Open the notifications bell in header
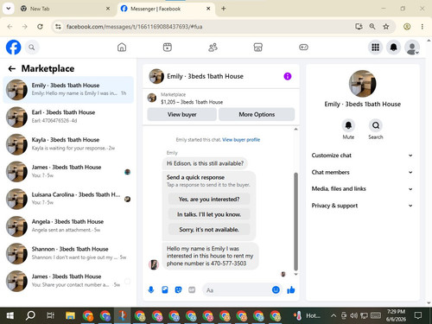Image resolution: width=432 pixels, height=324 pixels. point(393,48)
